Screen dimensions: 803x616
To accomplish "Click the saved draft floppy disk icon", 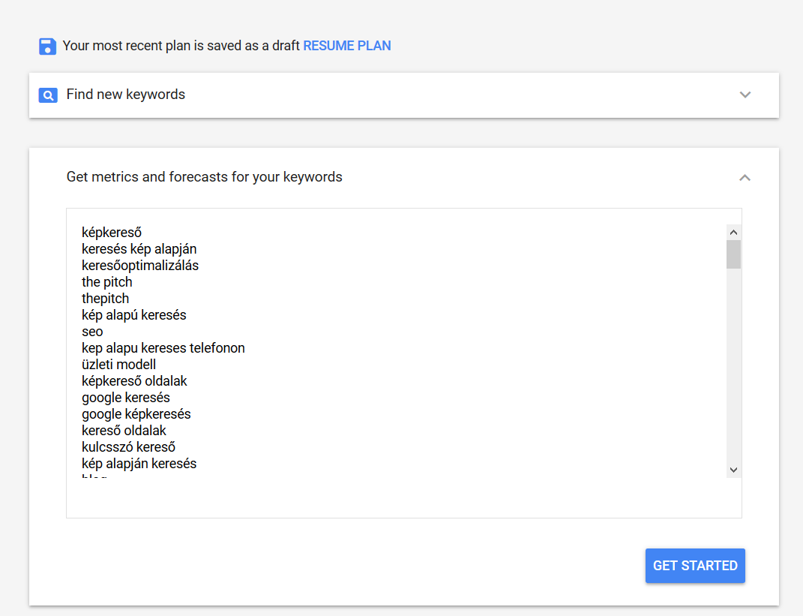I will (48, 46).
